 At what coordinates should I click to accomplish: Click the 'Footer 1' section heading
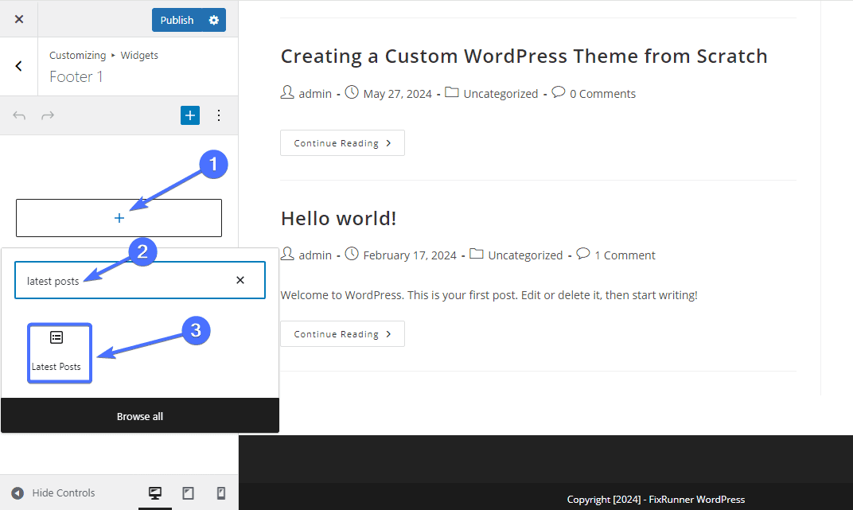(76, 76)
